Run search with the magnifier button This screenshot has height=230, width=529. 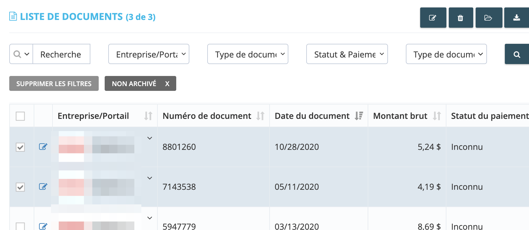point(517,54)
